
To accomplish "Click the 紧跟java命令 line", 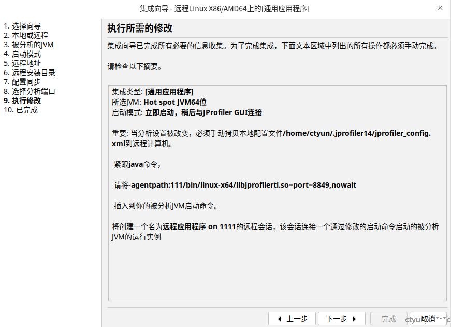I will pyautogui.click(x=137, y=164).
